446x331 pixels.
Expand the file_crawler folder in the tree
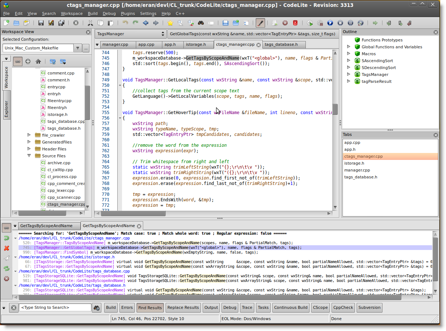click(x=29, y=135)
